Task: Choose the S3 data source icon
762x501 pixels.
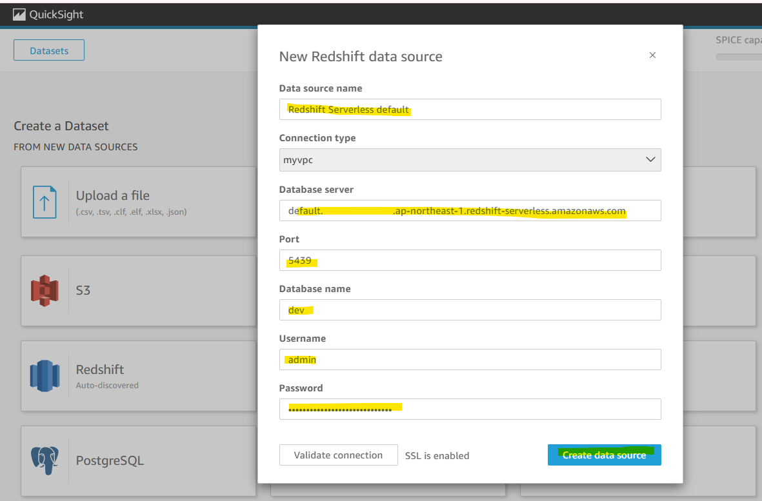Action: [x=45, y=290]
